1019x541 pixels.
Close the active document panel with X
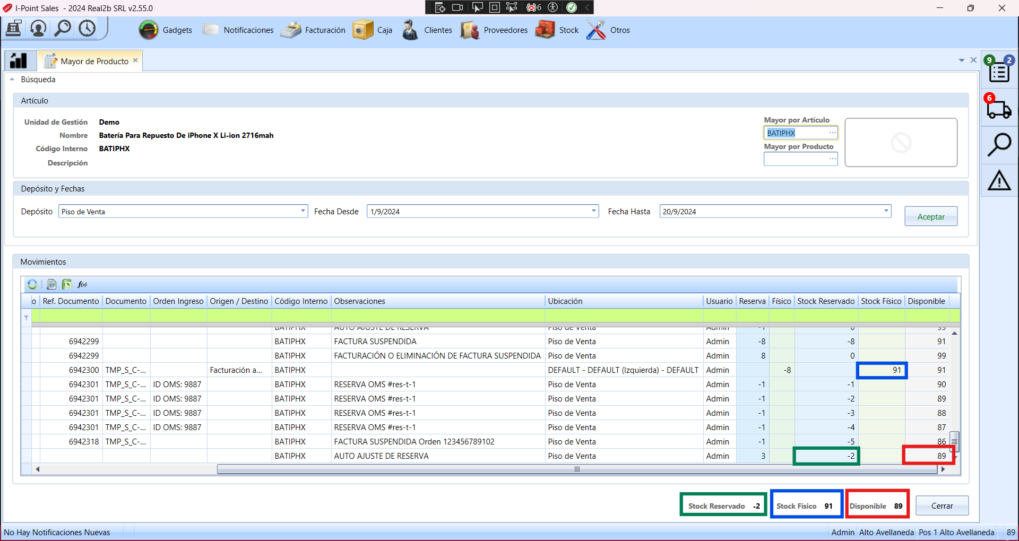[x=973, y=60]
